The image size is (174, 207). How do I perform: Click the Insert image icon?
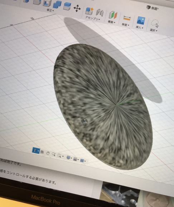pos(141,20)
